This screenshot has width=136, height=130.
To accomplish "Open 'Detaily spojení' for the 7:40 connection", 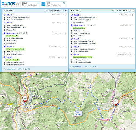I will click(x=78, y=66).
